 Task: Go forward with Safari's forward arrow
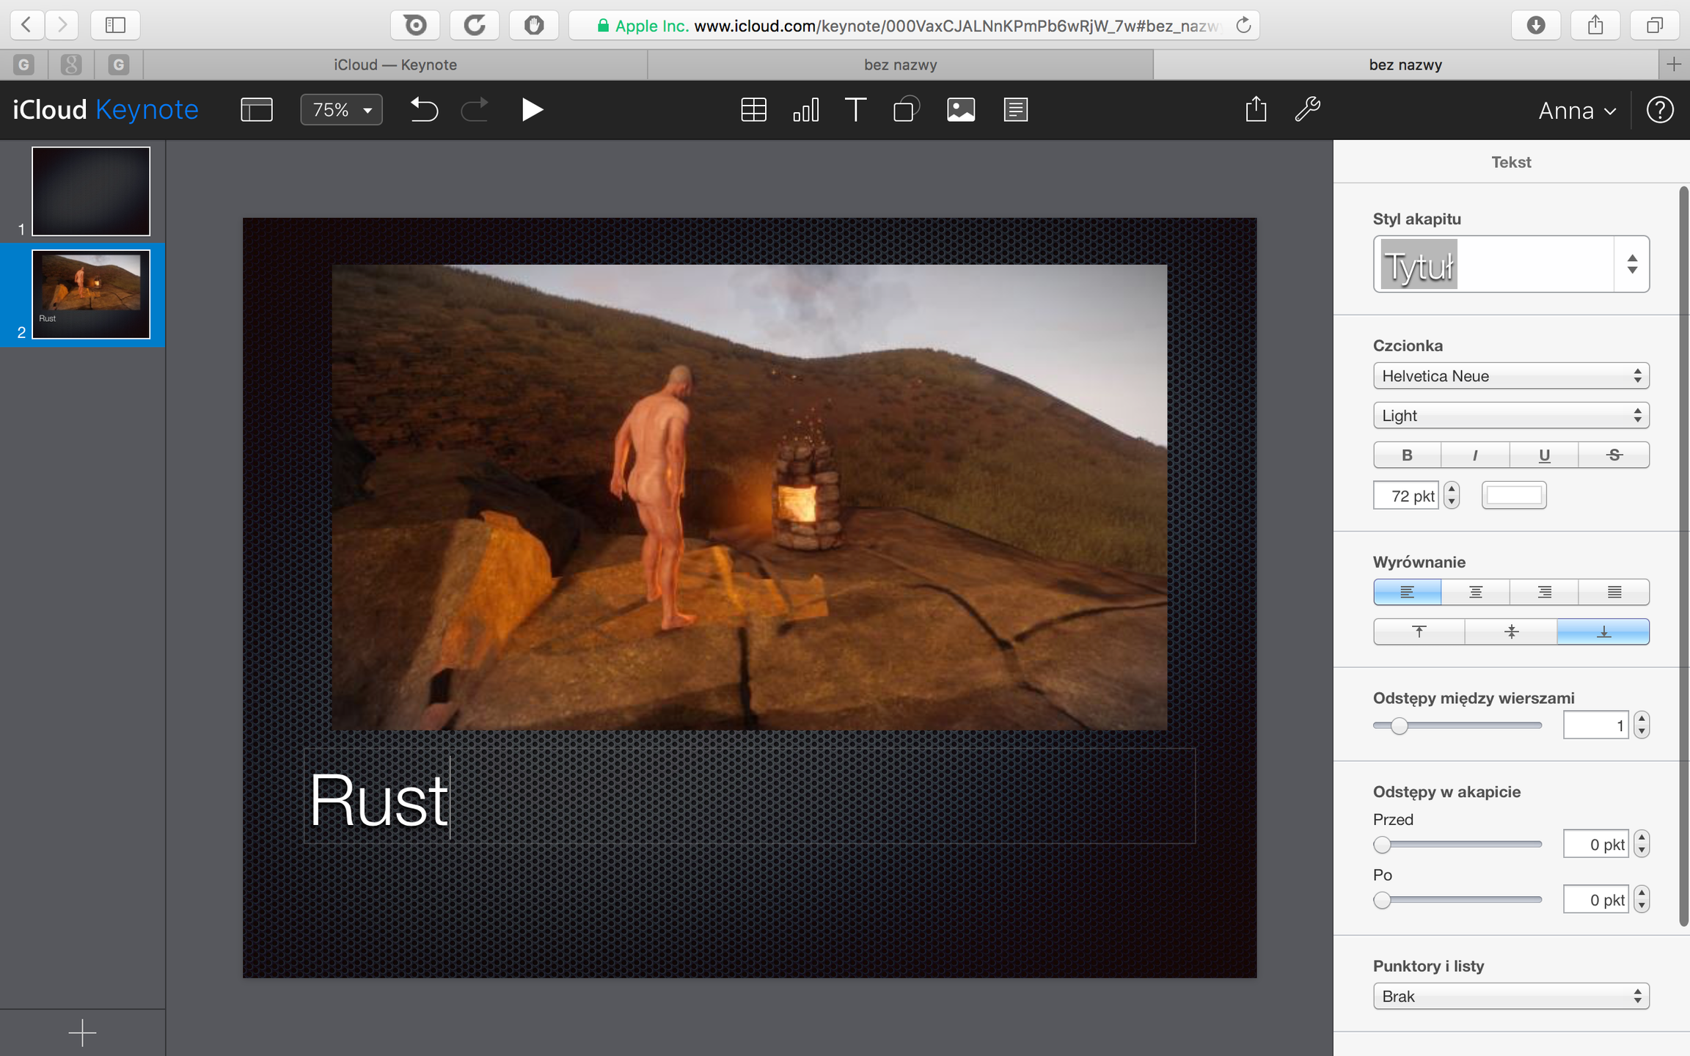click(62, 25)
